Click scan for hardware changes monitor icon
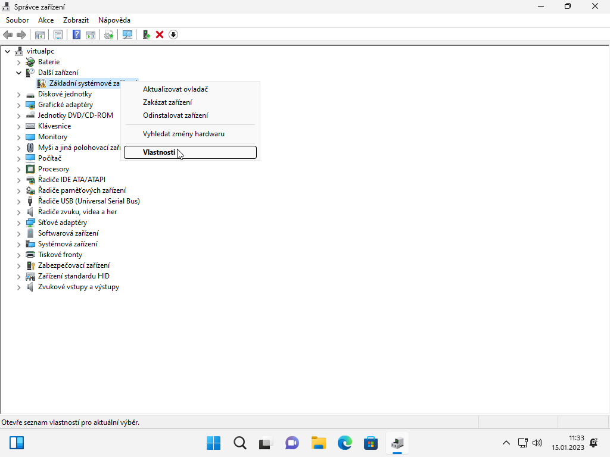The width and height of the screenshot is (610, 457). click(x=127, y=35)
